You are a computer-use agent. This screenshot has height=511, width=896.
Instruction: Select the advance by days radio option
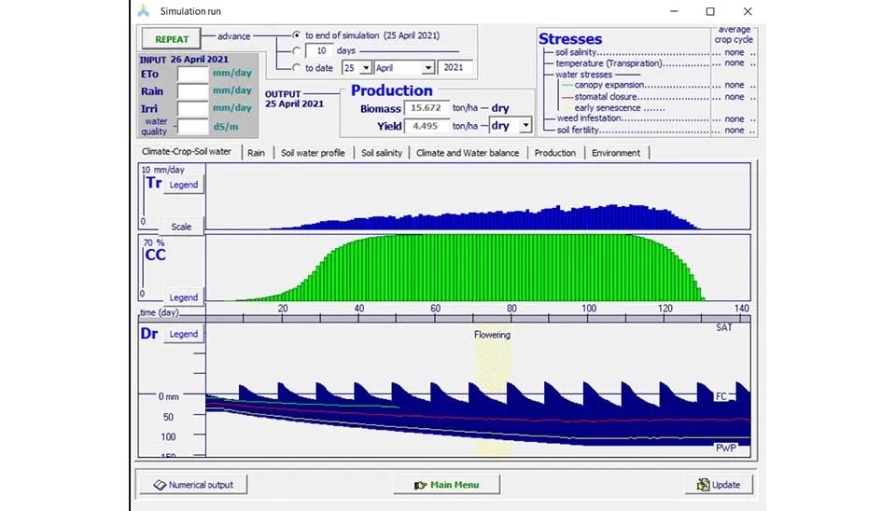(297, 50)
